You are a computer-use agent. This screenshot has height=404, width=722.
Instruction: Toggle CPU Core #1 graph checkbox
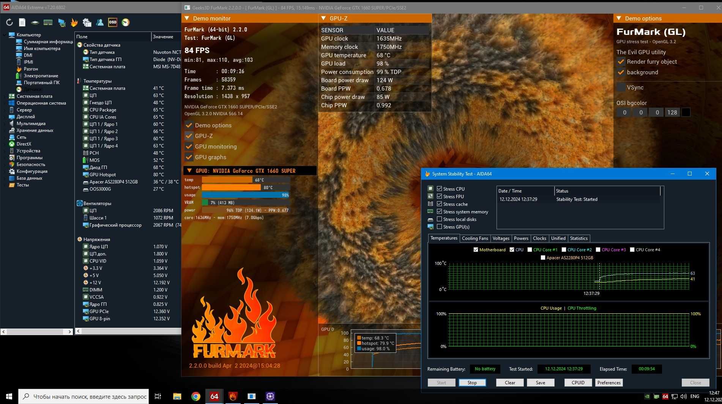coord(530,250)
